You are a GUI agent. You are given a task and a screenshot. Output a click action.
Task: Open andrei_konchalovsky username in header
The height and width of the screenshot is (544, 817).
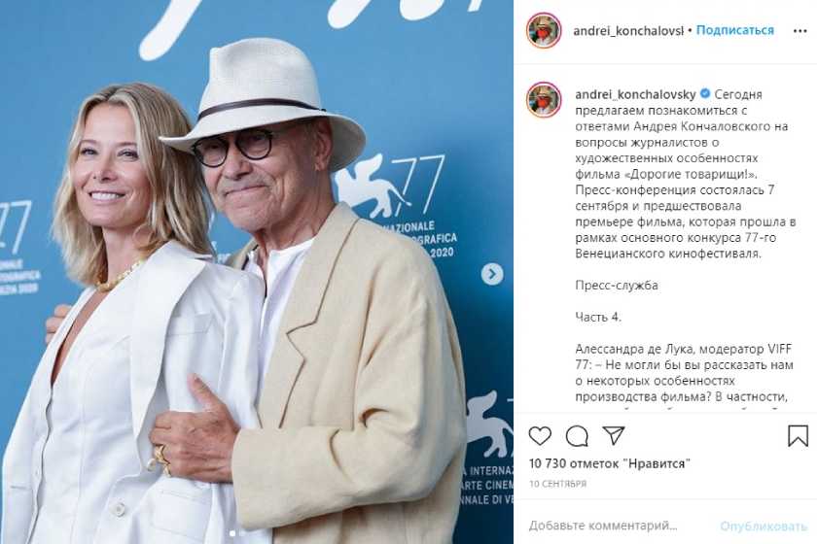[x=628, y=31]
